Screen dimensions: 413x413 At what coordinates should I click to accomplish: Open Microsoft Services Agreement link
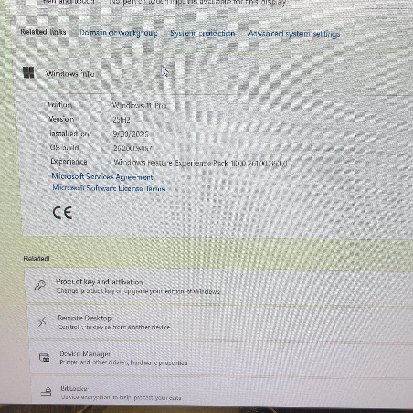click(x=103, y=177)
